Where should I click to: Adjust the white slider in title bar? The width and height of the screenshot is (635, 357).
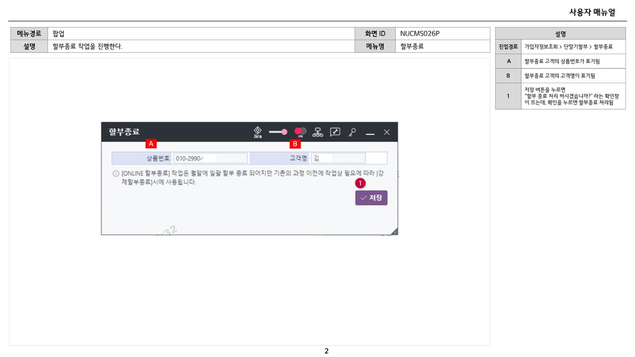278,132
